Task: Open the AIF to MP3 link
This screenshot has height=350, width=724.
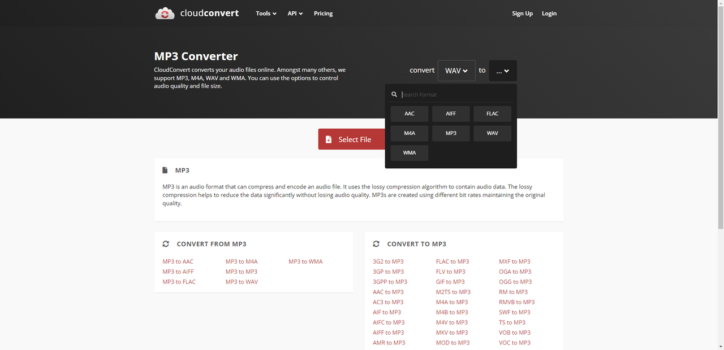Action: [x=387, y=312]
